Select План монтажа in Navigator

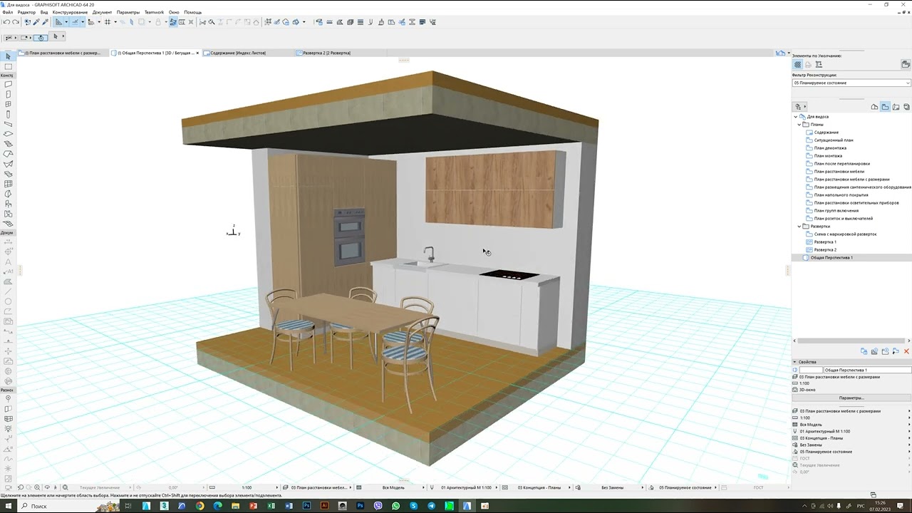pos(828,156)
